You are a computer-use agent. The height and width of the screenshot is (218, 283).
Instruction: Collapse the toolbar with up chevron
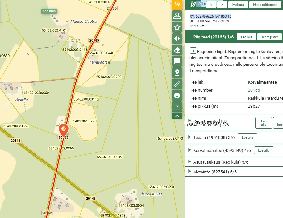(177, 116)
